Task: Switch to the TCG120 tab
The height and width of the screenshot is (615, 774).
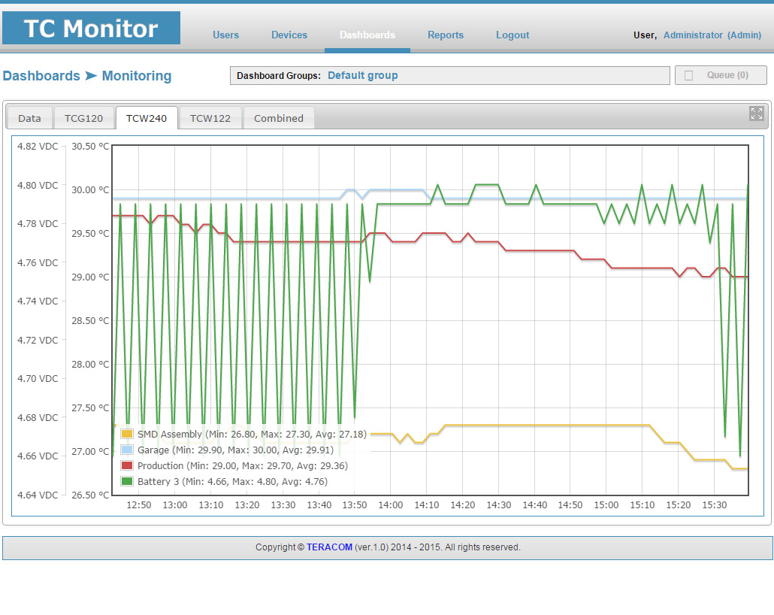Action: (84, 118)
